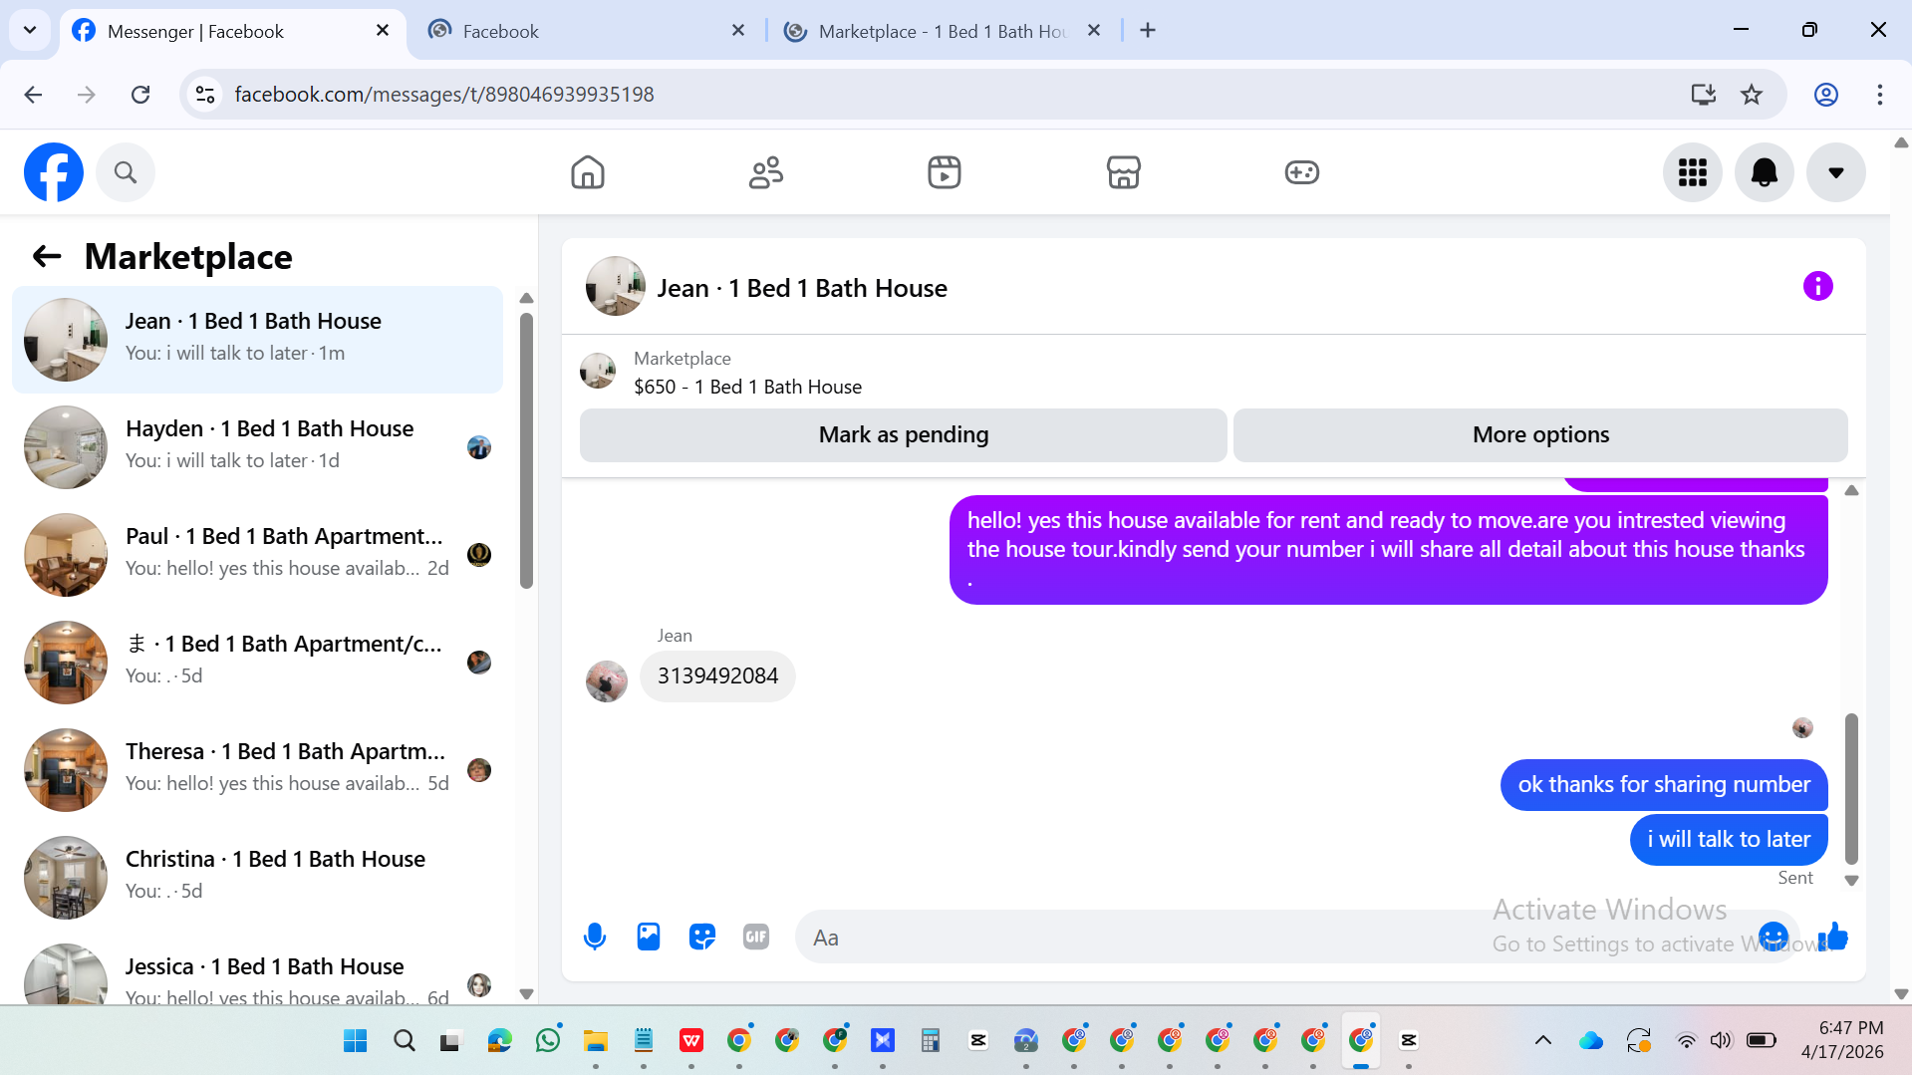The image size is (1912, 1075).
Task: Close the Marketplace browser tab
Action: point(1094,31)
